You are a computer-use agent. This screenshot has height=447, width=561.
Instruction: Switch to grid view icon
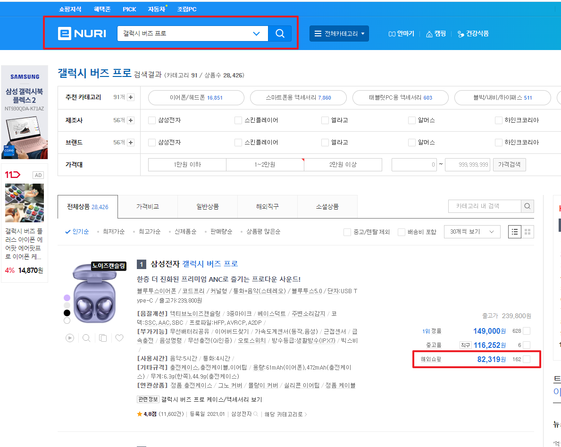[x=528, y=232]
